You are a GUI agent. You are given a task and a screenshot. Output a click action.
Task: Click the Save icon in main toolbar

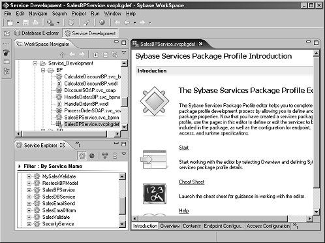(26, 22)
